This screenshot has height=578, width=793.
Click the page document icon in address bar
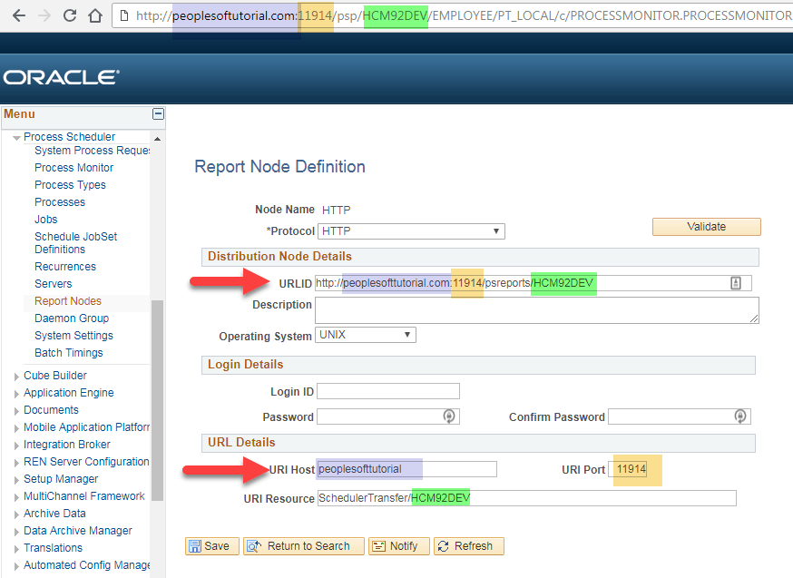coord(124,16)
